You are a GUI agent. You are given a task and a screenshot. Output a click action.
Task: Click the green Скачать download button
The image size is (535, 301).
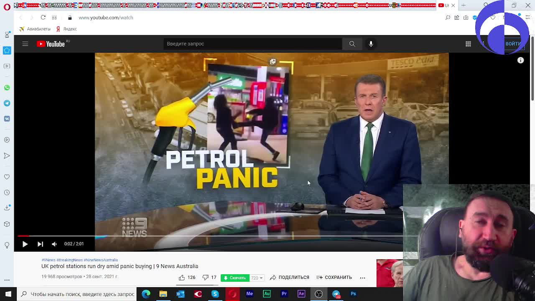235,278
